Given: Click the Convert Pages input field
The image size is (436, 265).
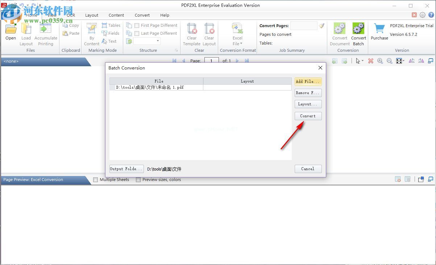Looking at the screenshot, I should coord(304,26).
